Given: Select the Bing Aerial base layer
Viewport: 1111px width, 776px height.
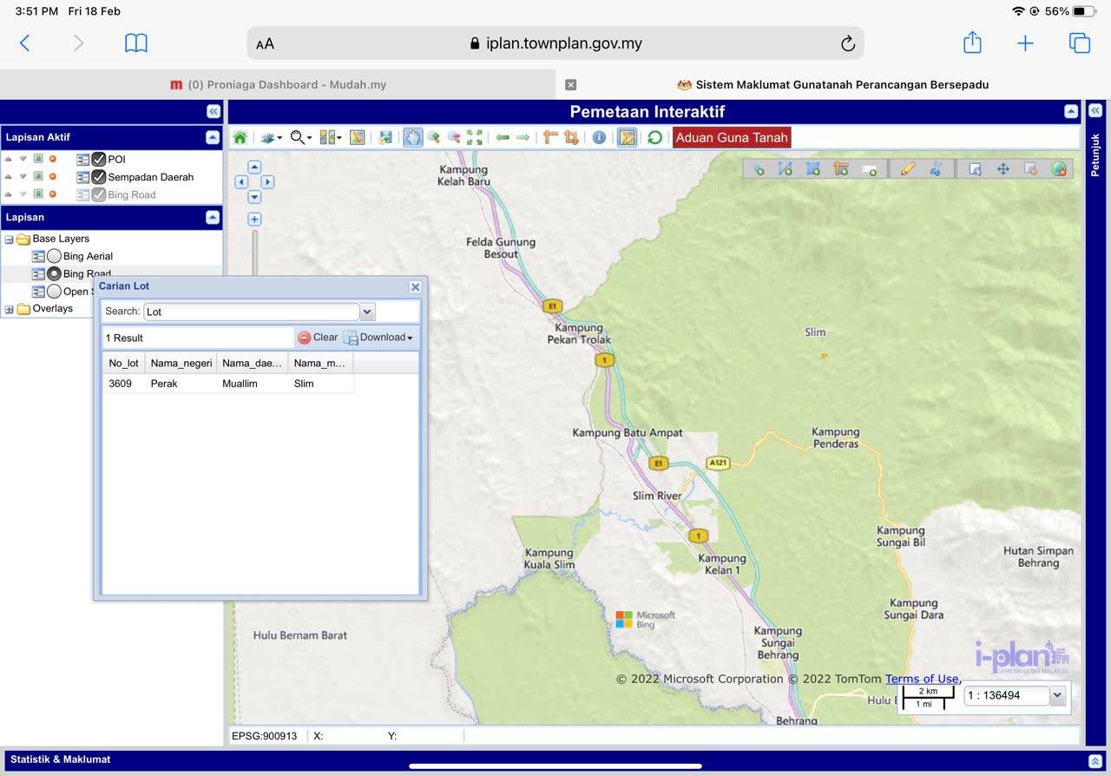Looking at the screenshot, I should (54, 256).
